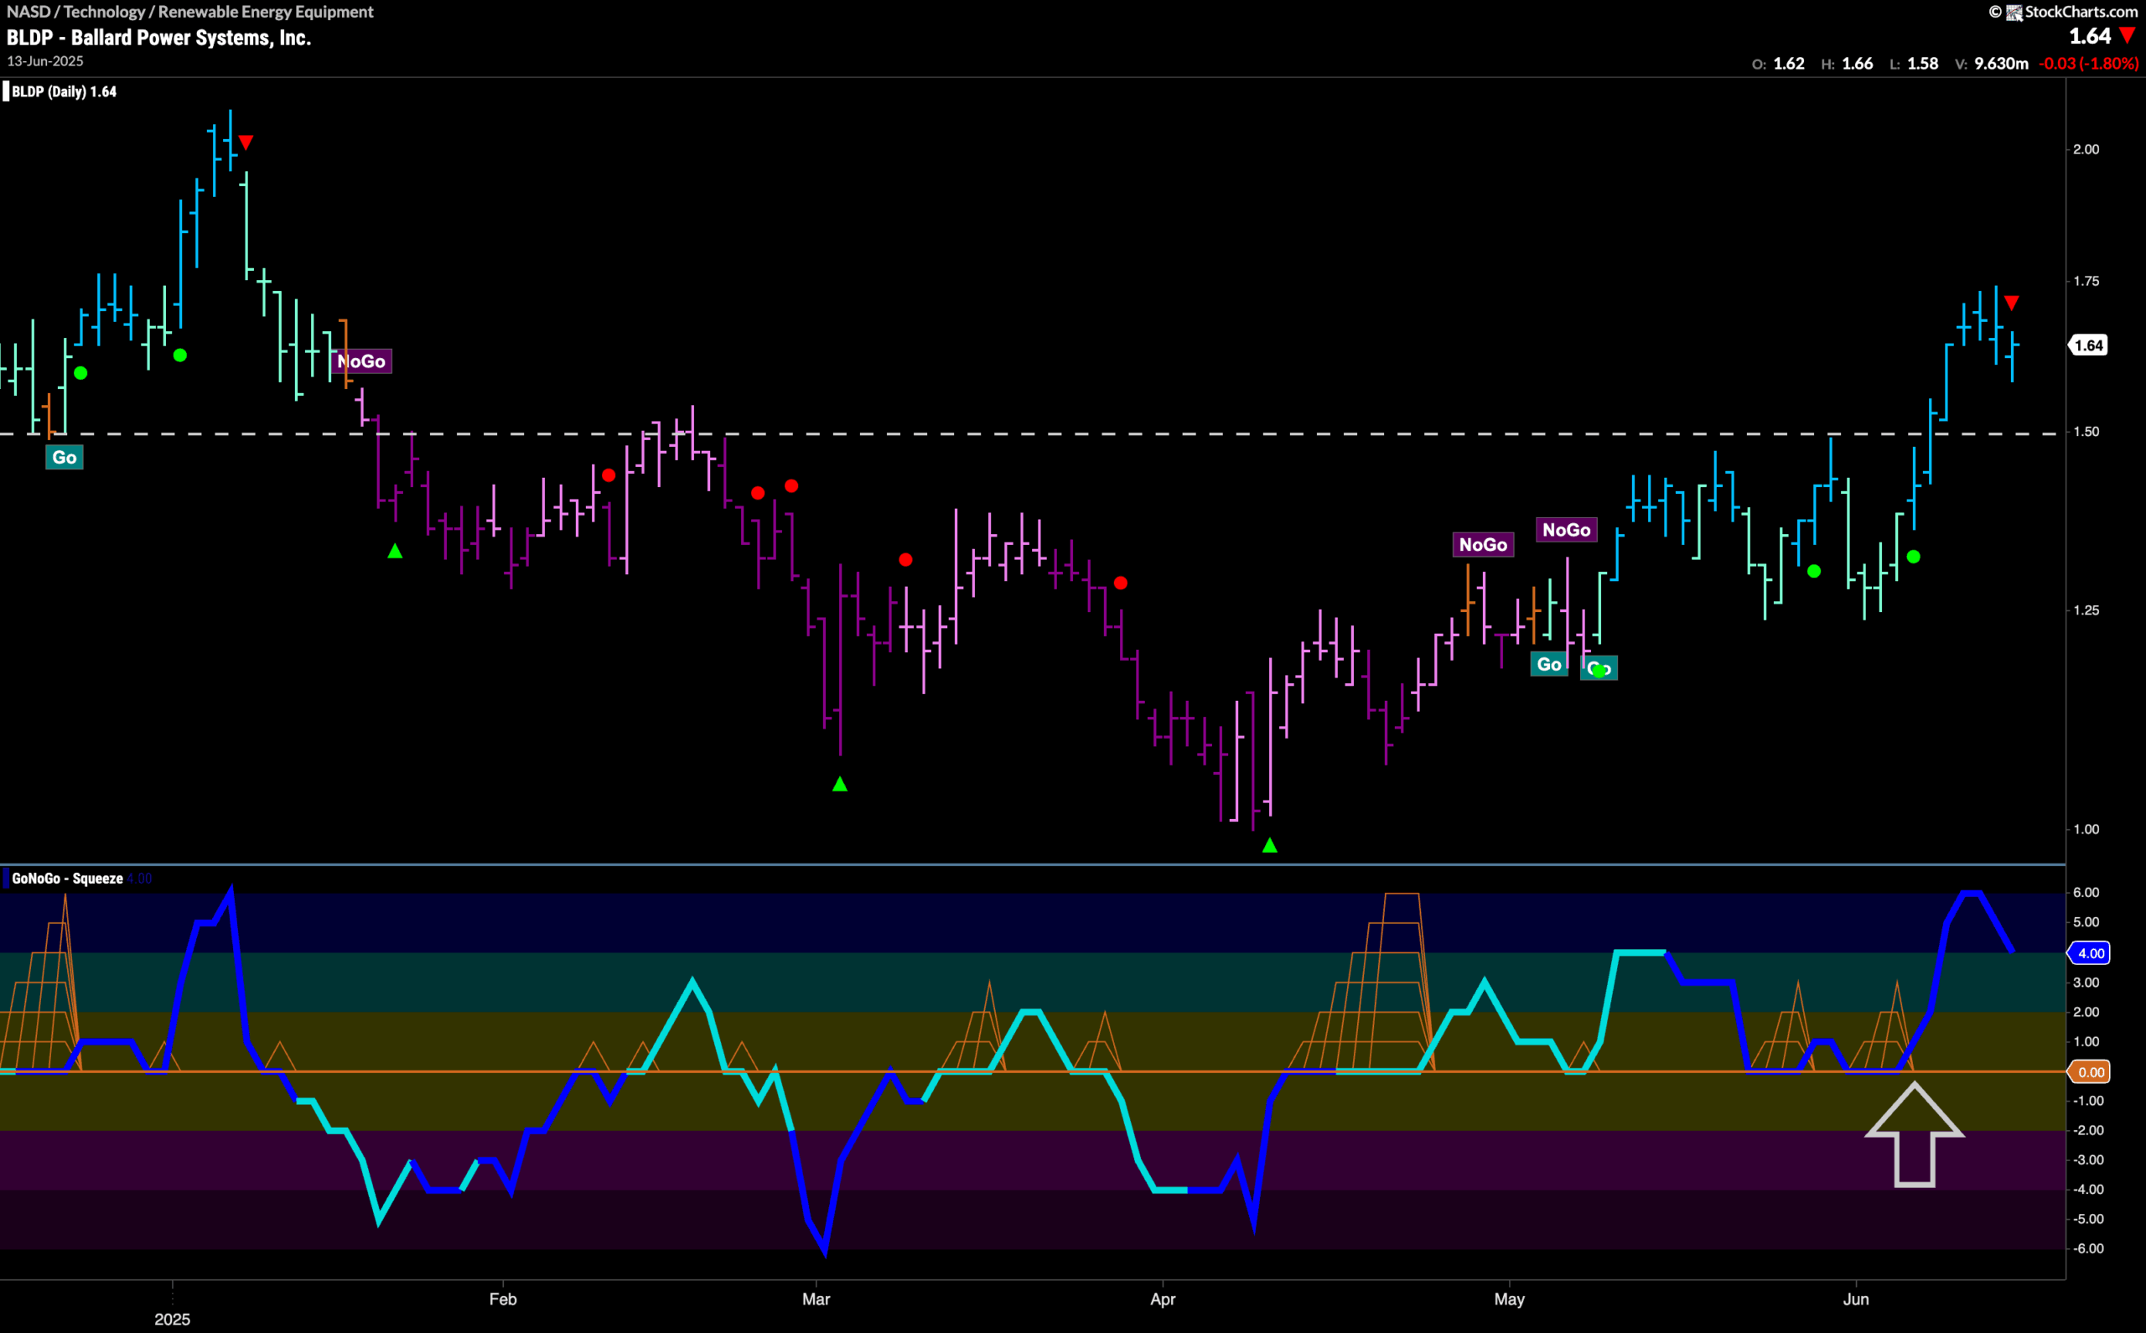Click the StockCharts.com logo text
Viewport: 2146px width, 1333px height.
[x=2081, y=12]
